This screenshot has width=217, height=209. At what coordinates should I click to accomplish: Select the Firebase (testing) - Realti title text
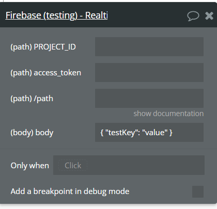tap(57, 15)
